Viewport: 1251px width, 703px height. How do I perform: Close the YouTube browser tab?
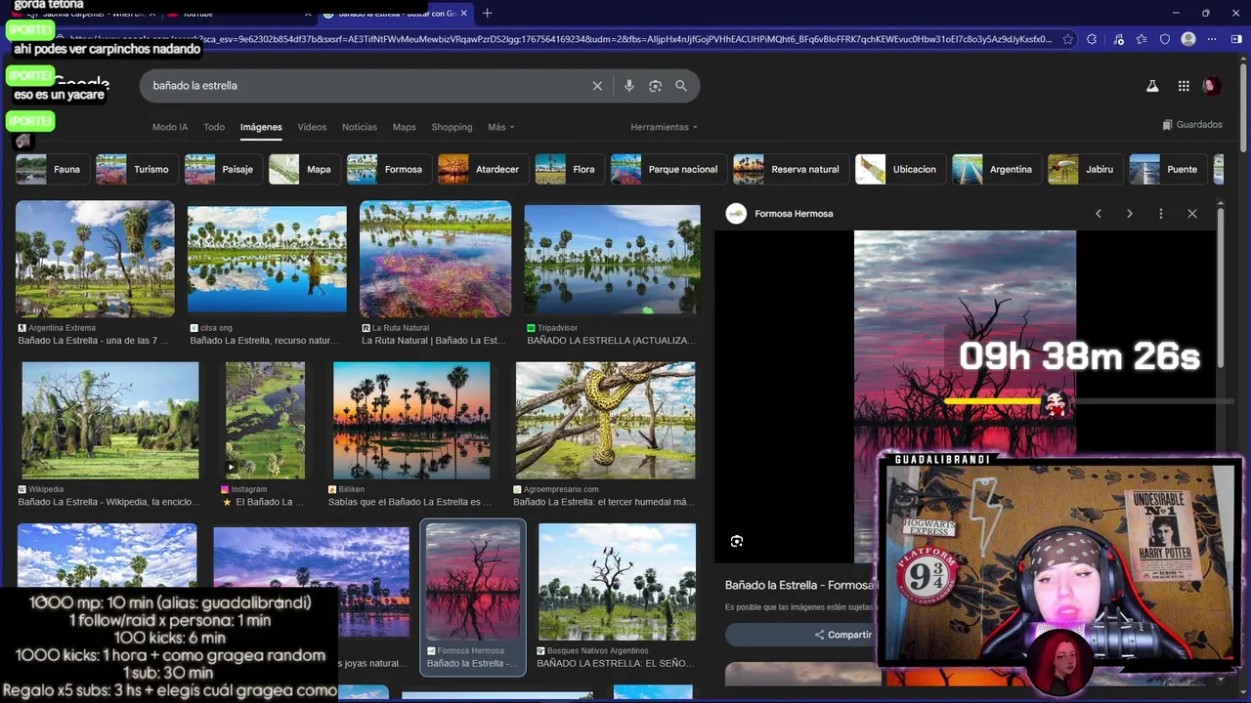point(309,14)
